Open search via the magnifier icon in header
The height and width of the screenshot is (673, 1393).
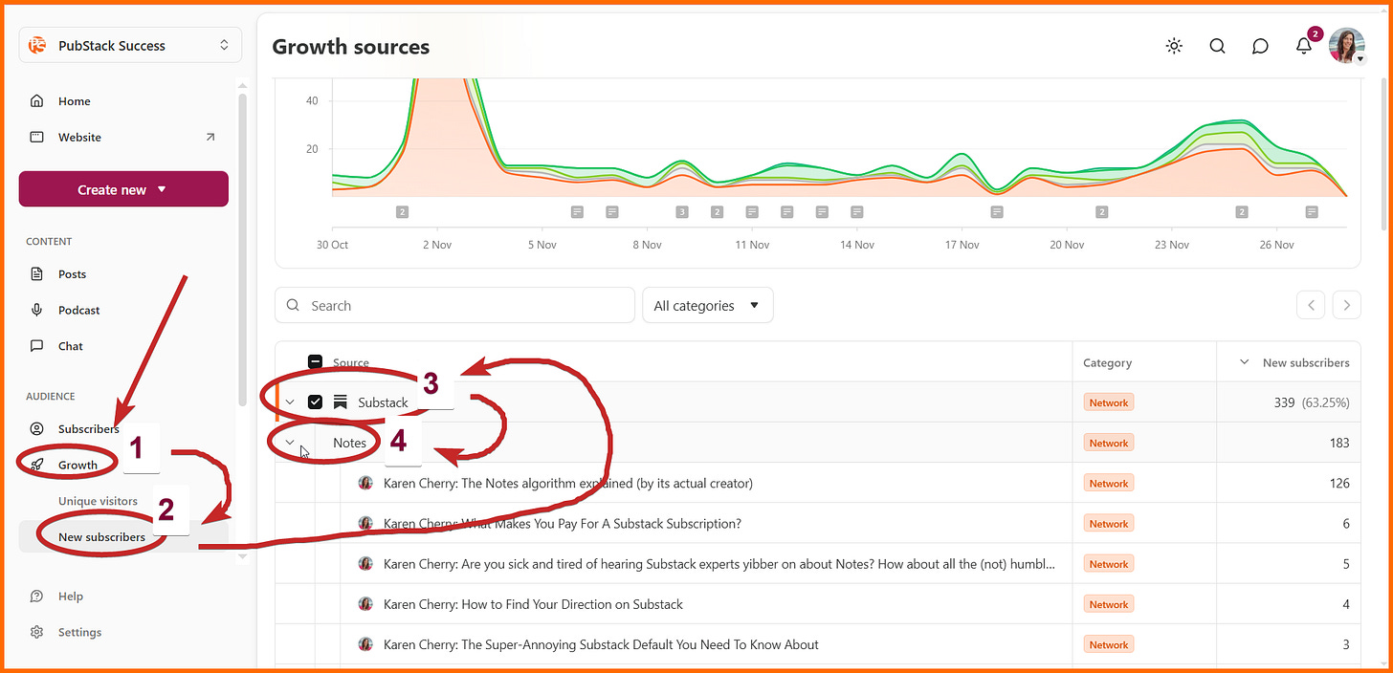[x=1217, y=46]
